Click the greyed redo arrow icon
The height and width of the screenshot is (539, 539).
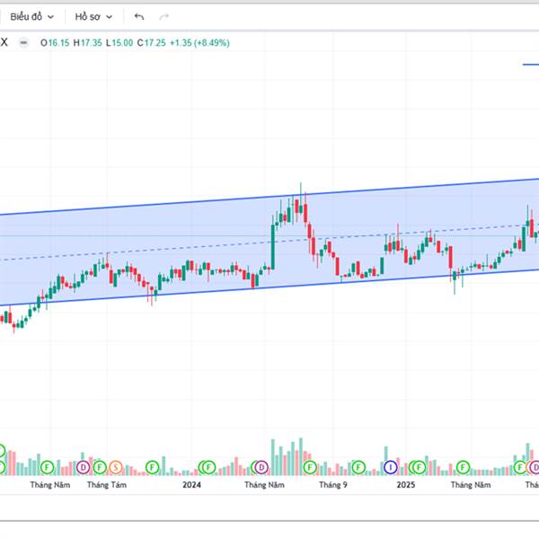pos(164,16)
